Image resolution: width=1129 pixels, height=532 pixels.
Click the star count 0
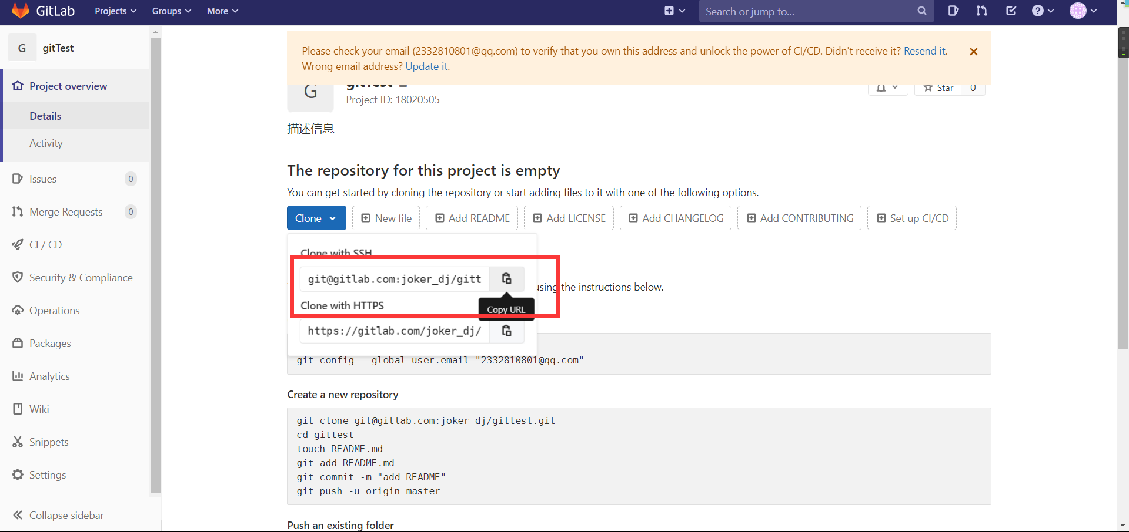tap(973, 88)
